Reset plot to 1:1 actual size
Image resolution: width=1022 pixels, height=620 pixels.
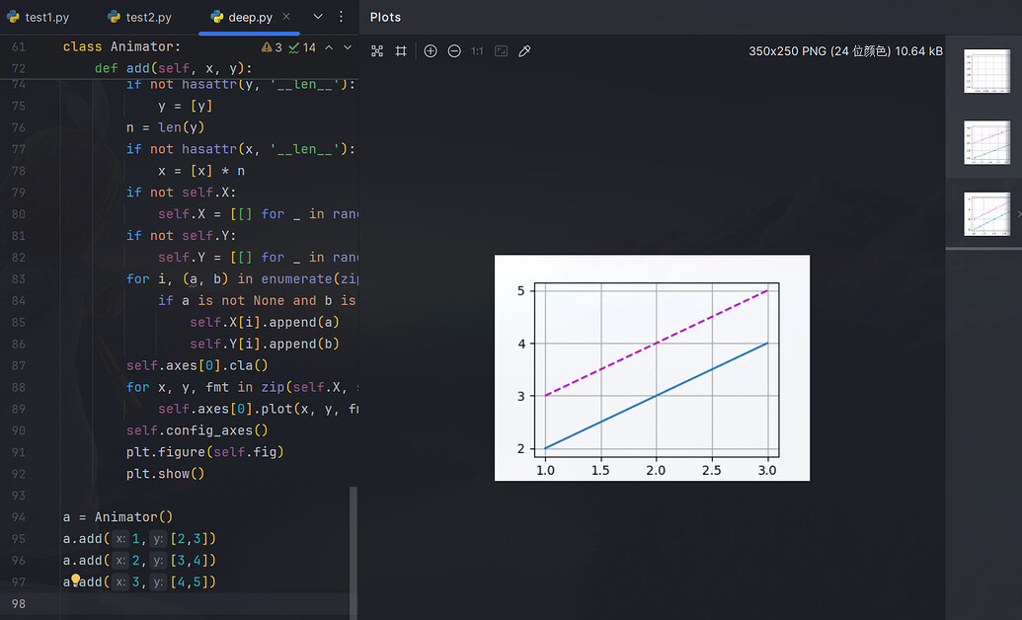pos(477,51)
